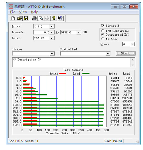Expand the Drive dropdown
This screenshot has height=150, width=143.
coord(52,26)
